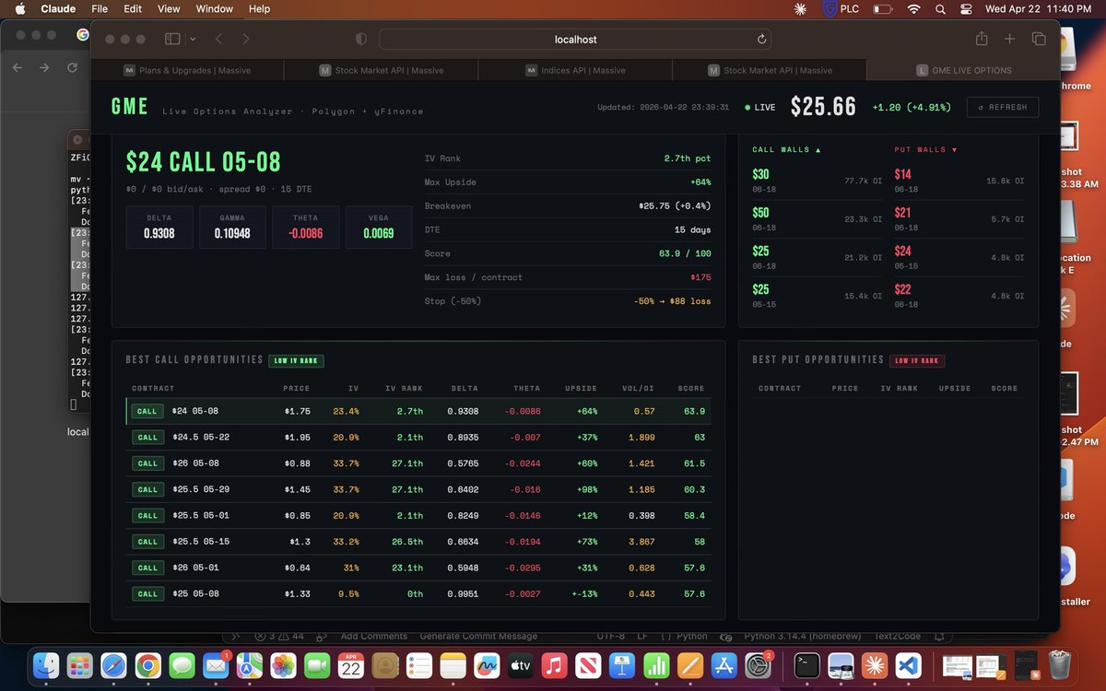Open Control Center icon
The image size is (1106, 691).
(x=966, y=8)
